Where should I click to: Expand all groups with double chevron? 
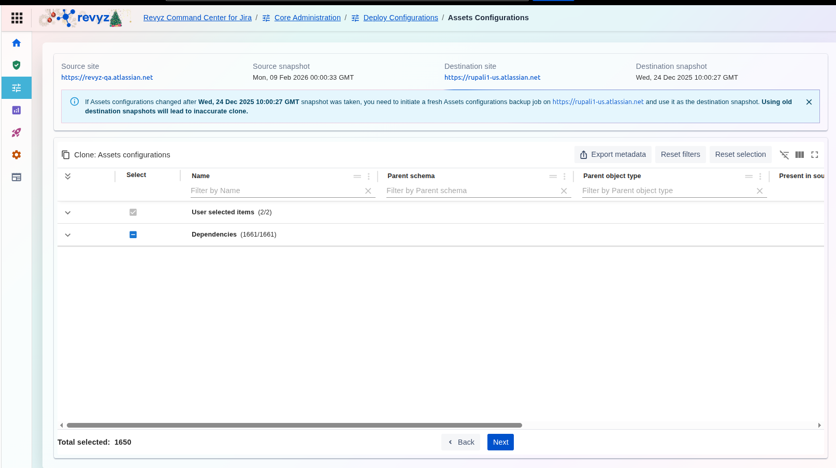(x=68, y=176)
